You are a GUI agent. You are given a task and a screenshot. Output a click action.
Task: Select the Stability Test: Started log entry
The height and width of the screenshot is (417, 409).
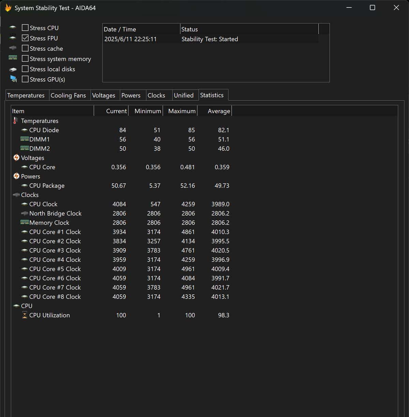click(x=210, y=39)
